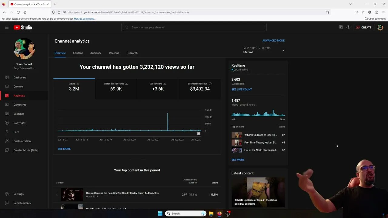Open the Earn dollar-sign icon
The height and width of the screenshot is (218, 388).
7,132
